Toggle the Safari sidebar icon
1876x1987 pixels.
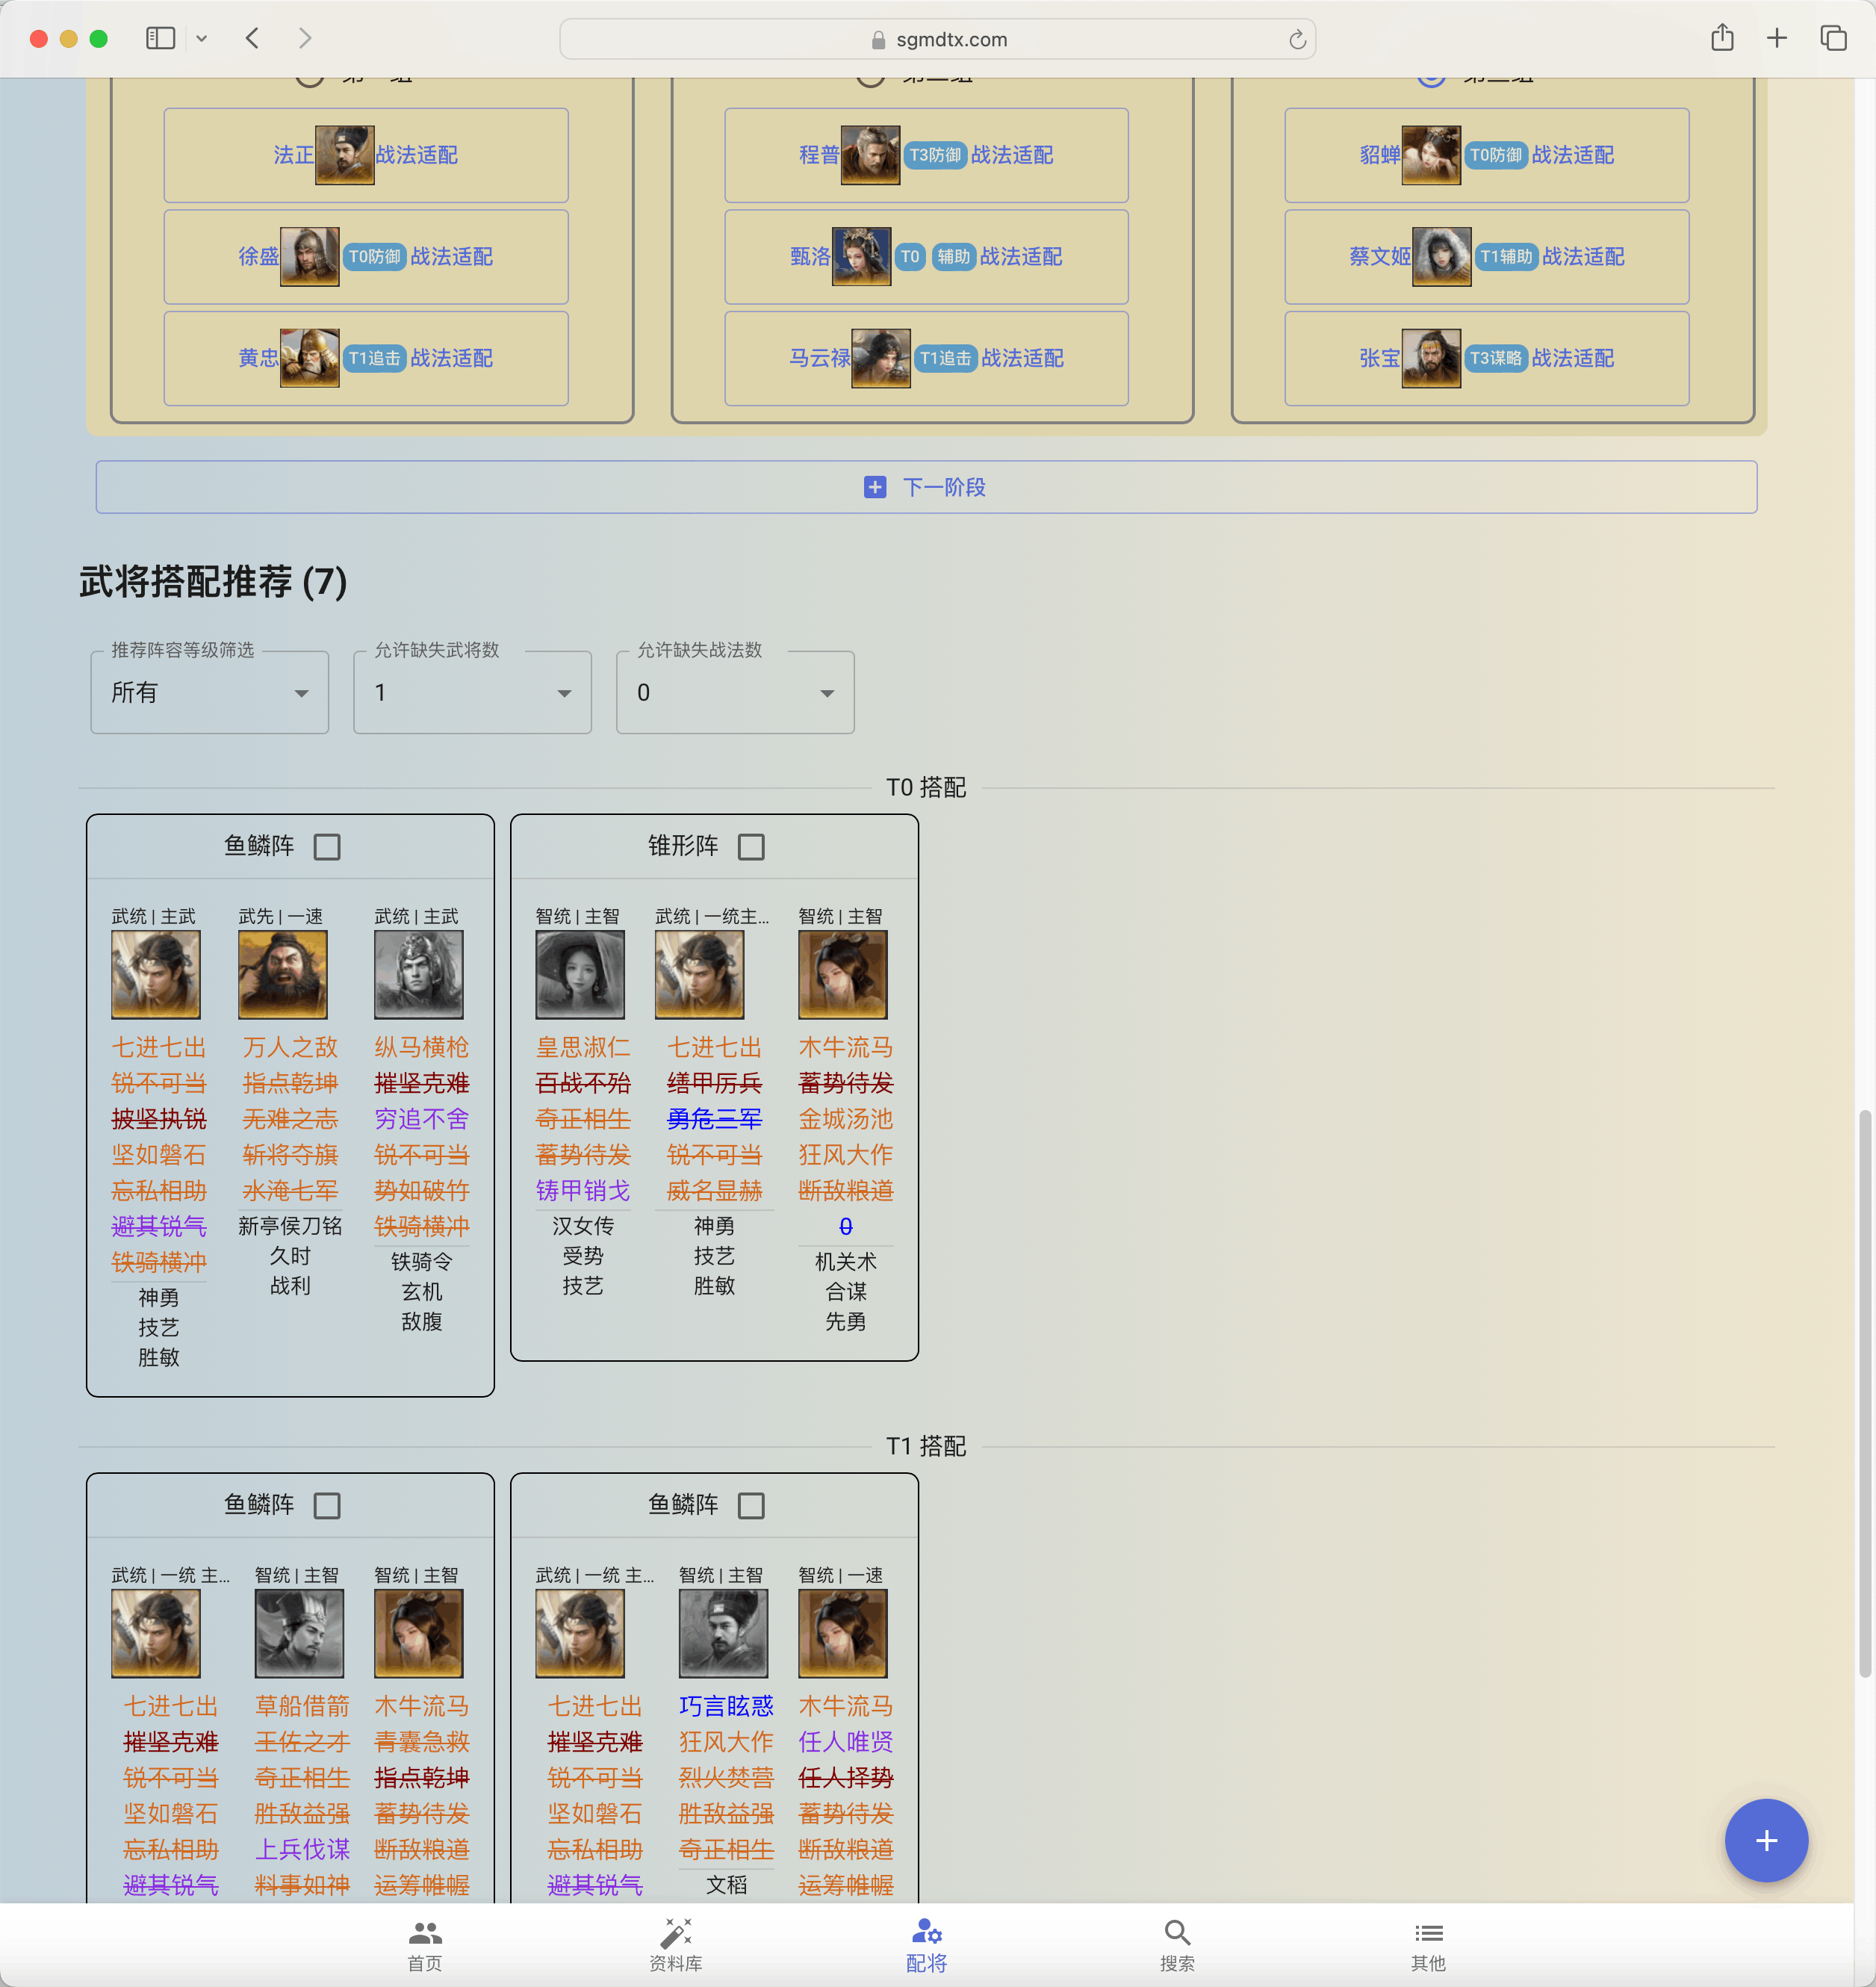click(x=160, y=38)
